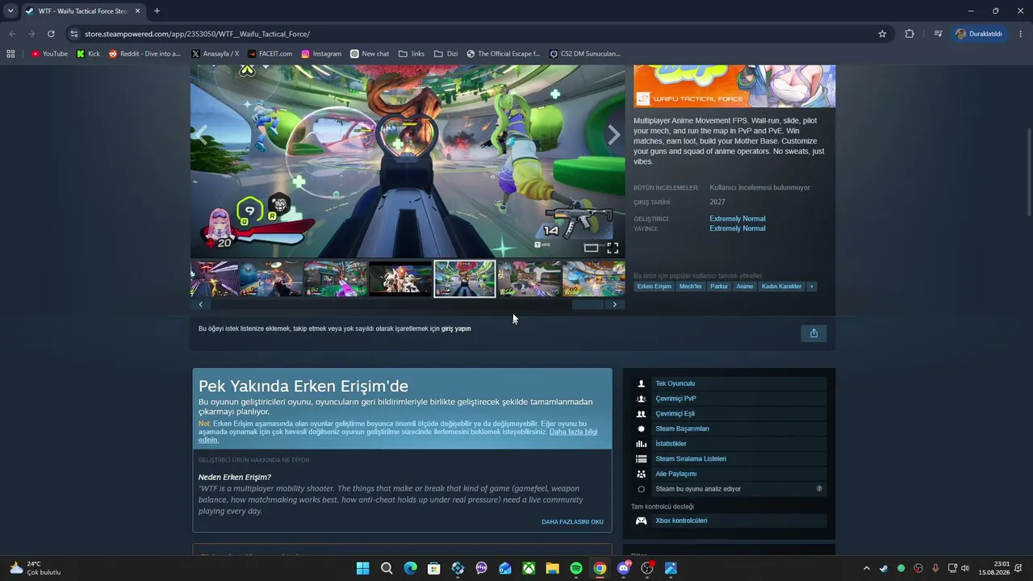Launch Spotify from the taskbar
This screenshot has width=1033, height=581.
tap(576, 568)
